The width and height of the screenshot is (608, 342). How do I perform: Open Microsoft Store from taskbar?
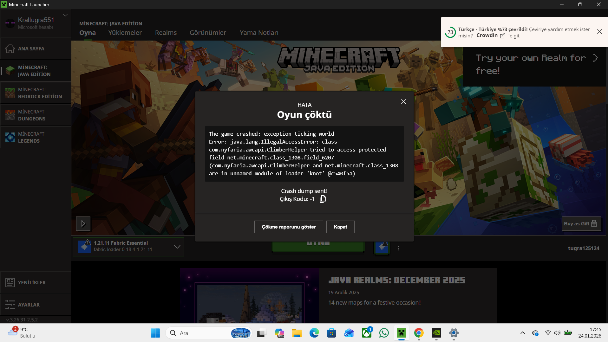pyautogui.click(x=332, y=333)
